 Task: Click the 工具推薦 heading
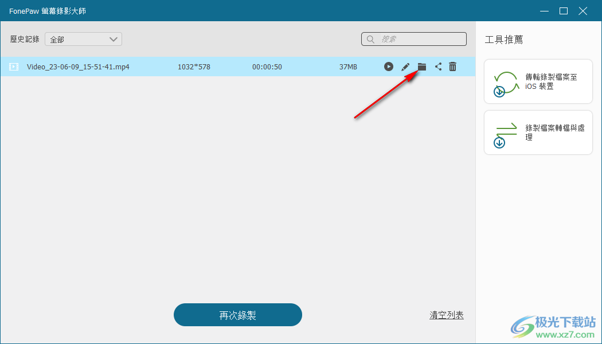(x=504, y=40)
